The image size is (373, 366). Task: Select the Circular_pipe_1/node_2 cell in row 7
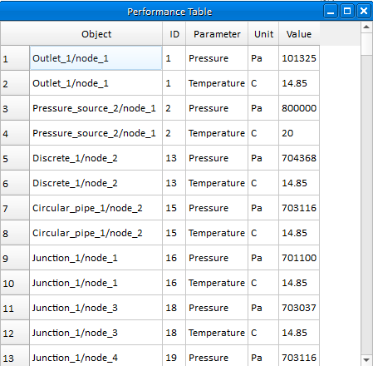click(x=96, y=208)
